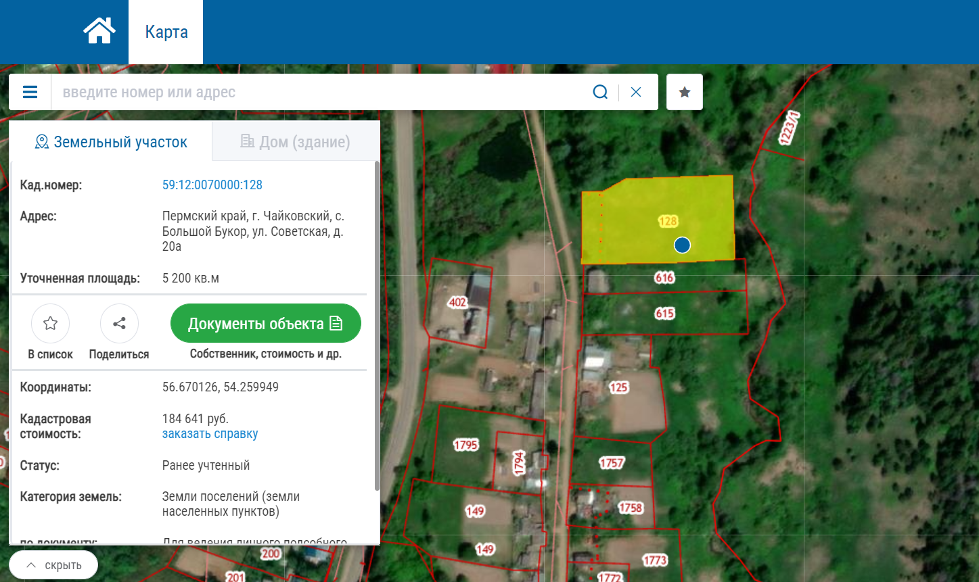Viewport: 979px width, 582px height.
Task: Switch to Земельный участок tab
Action: click(111, 142)
